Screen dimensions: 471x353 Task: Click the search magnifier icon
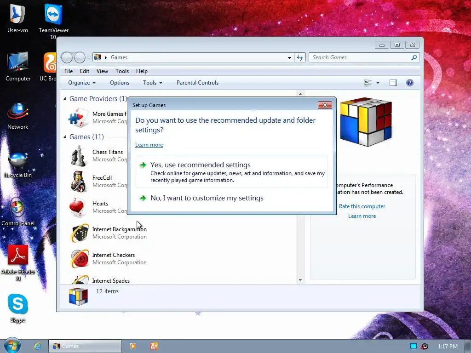[414, 57]
